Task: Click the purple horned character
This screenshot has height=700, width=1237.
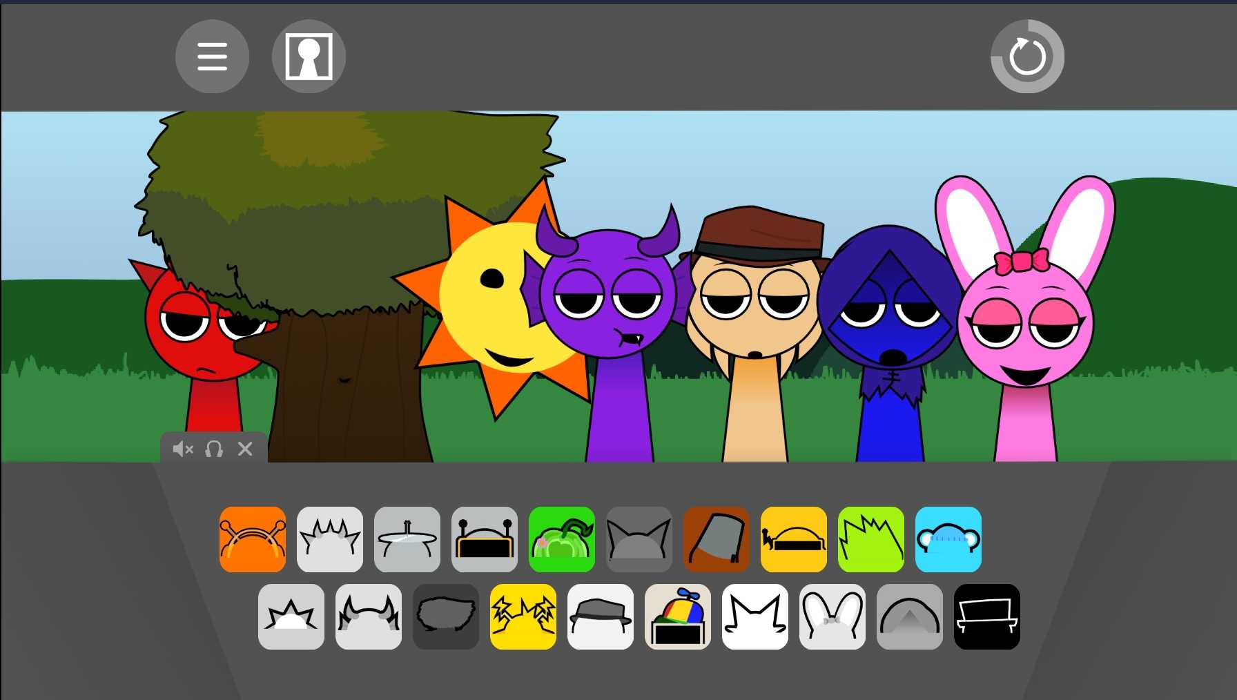Action: [607, 311]
